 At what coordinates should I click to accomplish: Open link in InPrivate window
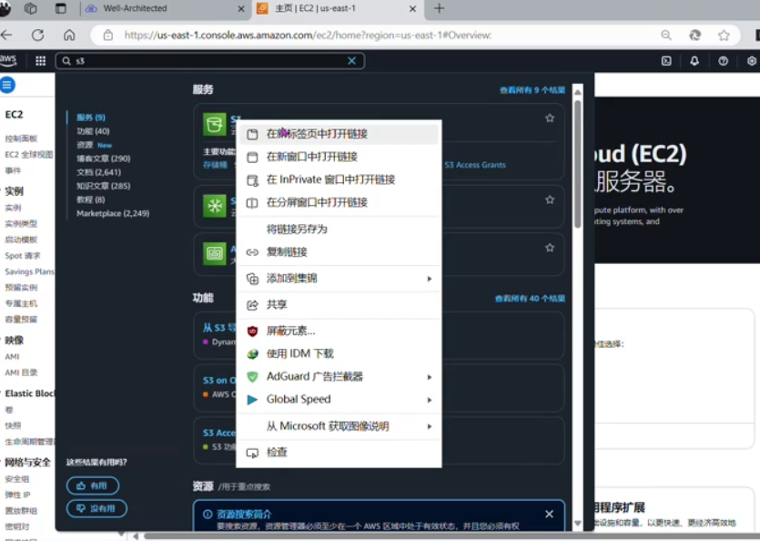pos(339,179)
